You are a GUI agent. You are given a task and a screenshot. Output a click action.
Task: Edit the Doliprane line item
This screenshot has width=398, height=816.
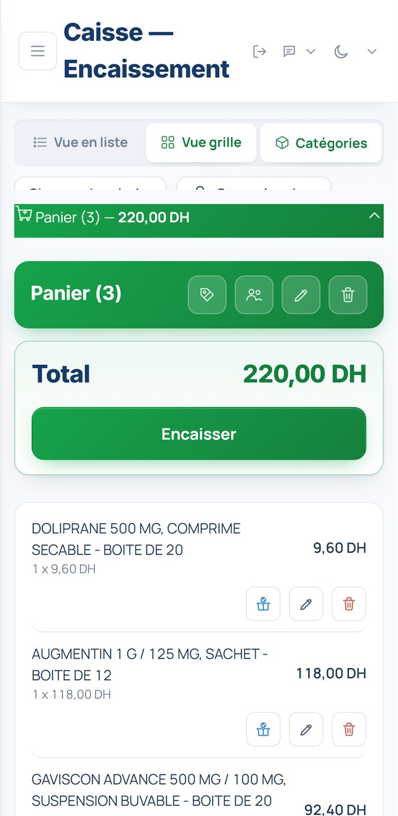(x=306, y=604)
